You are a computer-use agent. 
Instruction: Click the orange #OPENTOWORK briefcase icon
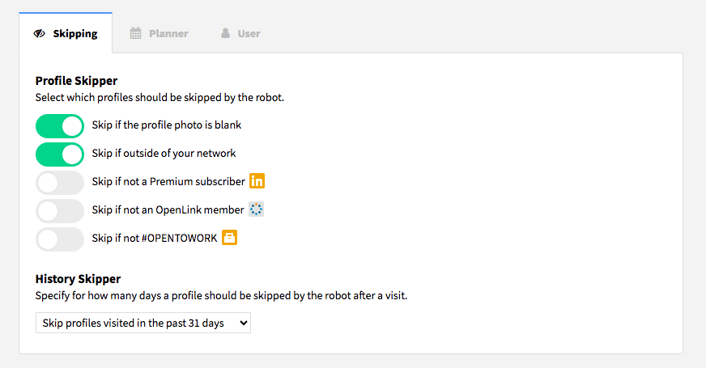pyautogui.click(x=230, y=238)
